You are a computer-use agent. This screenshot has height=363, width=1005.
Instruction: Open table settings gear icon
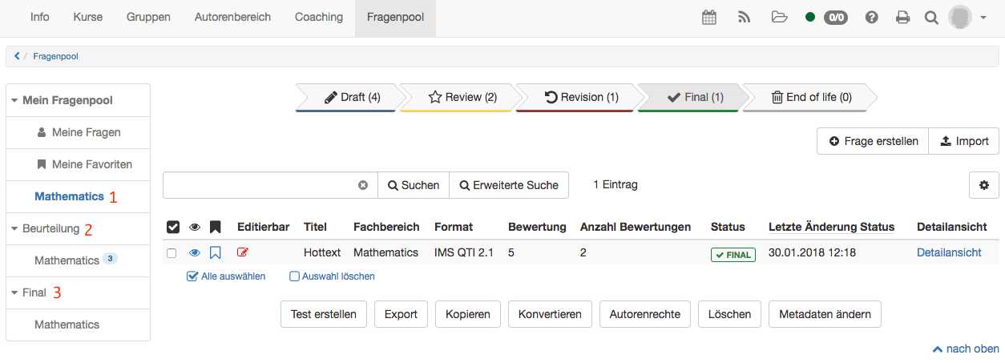[983, 185]
